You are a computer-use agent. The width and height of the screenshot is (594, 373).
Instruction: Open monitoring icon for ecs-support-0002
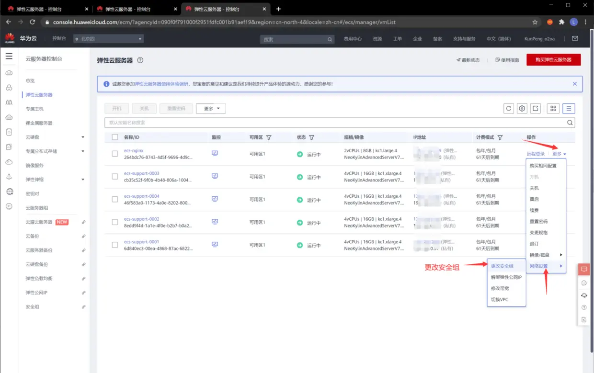[x=215, y=222]
